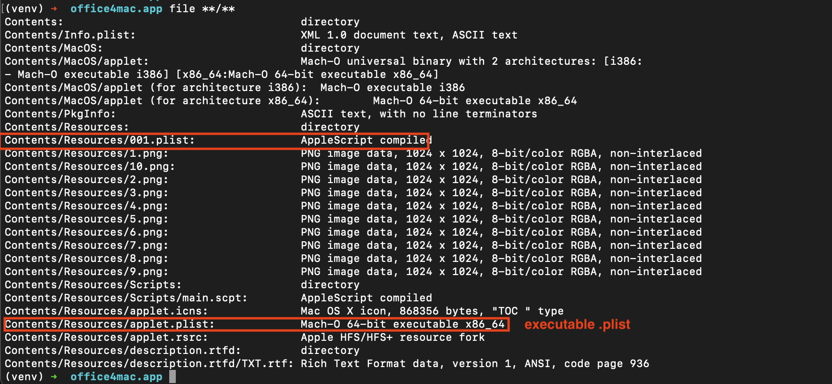Click the red "executable .plist" annotation label
This screenshot has height=384, width=832.
[x=577, y=324]
